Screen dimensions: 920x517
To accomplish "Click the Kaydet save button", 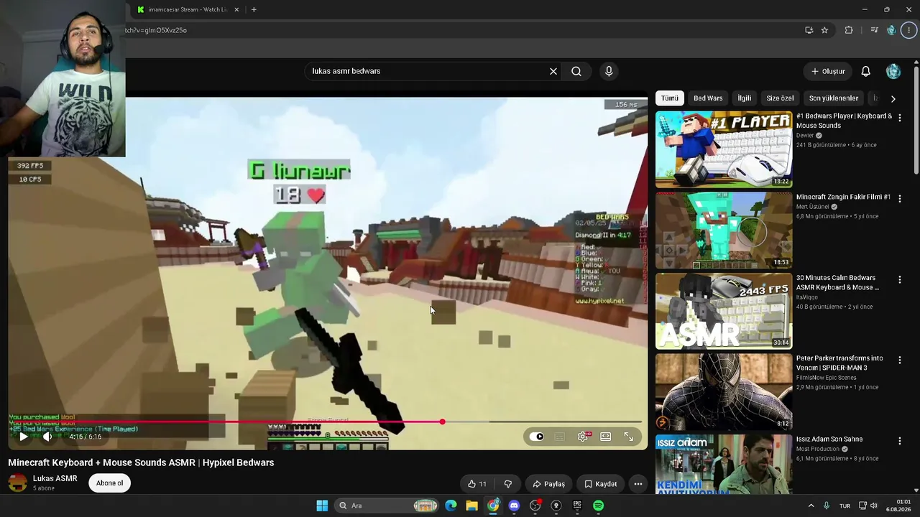I will 600,484.
